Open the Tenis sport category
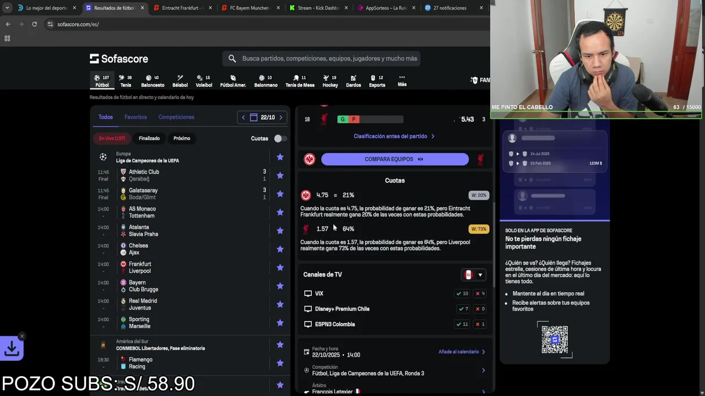 coord(126,81)
